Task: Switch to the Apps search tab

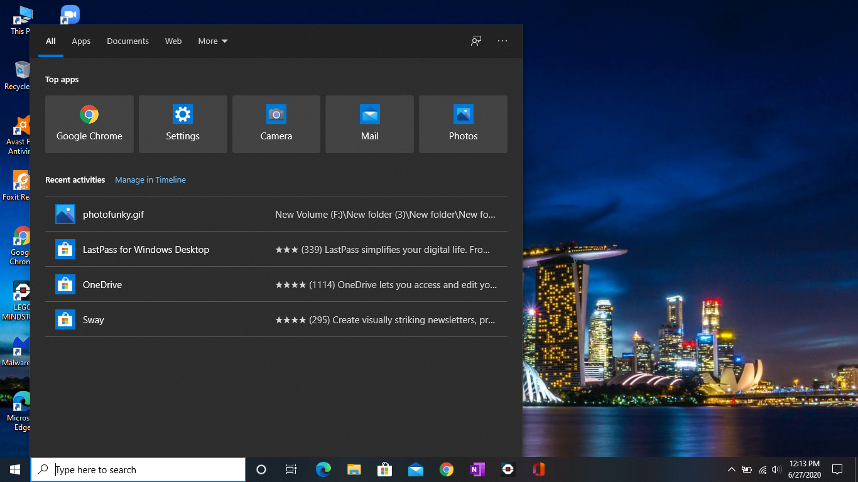Action: 81,41
